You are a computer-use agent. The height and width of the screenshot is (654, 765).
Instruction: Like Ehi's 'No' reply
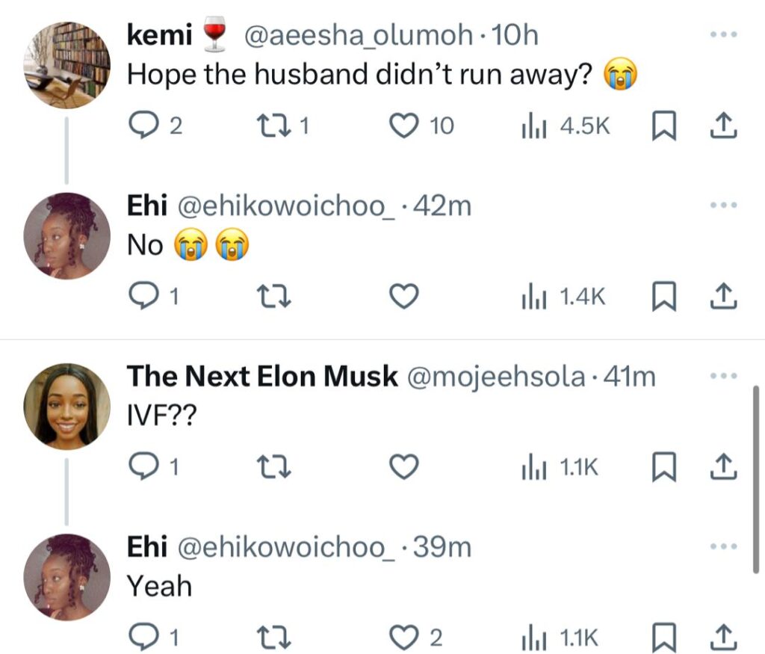point(403,296)
